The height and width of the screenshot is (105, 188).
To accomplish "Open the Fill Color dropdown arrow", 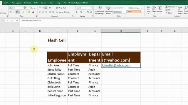I will 31,12.
